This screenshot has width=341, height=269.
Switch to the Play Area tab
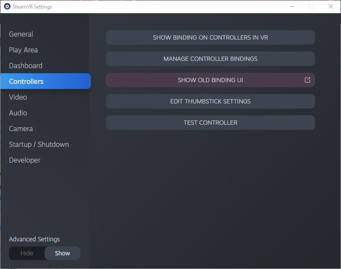click(23, 50)
